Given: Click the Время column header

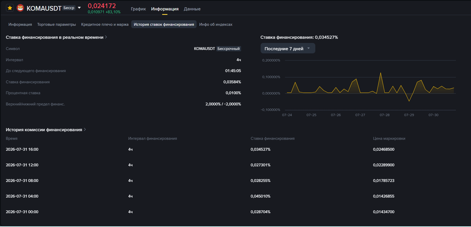Looking at the screenshot, I should tap(12, 138).
